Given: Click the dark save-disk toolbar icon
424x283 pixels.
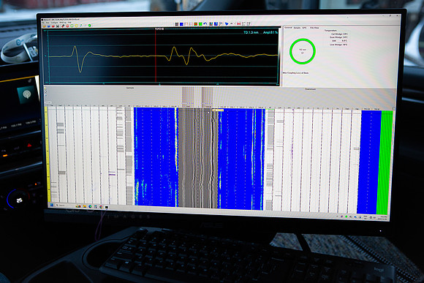Looking at the screenshot, I should pos(58,26).
